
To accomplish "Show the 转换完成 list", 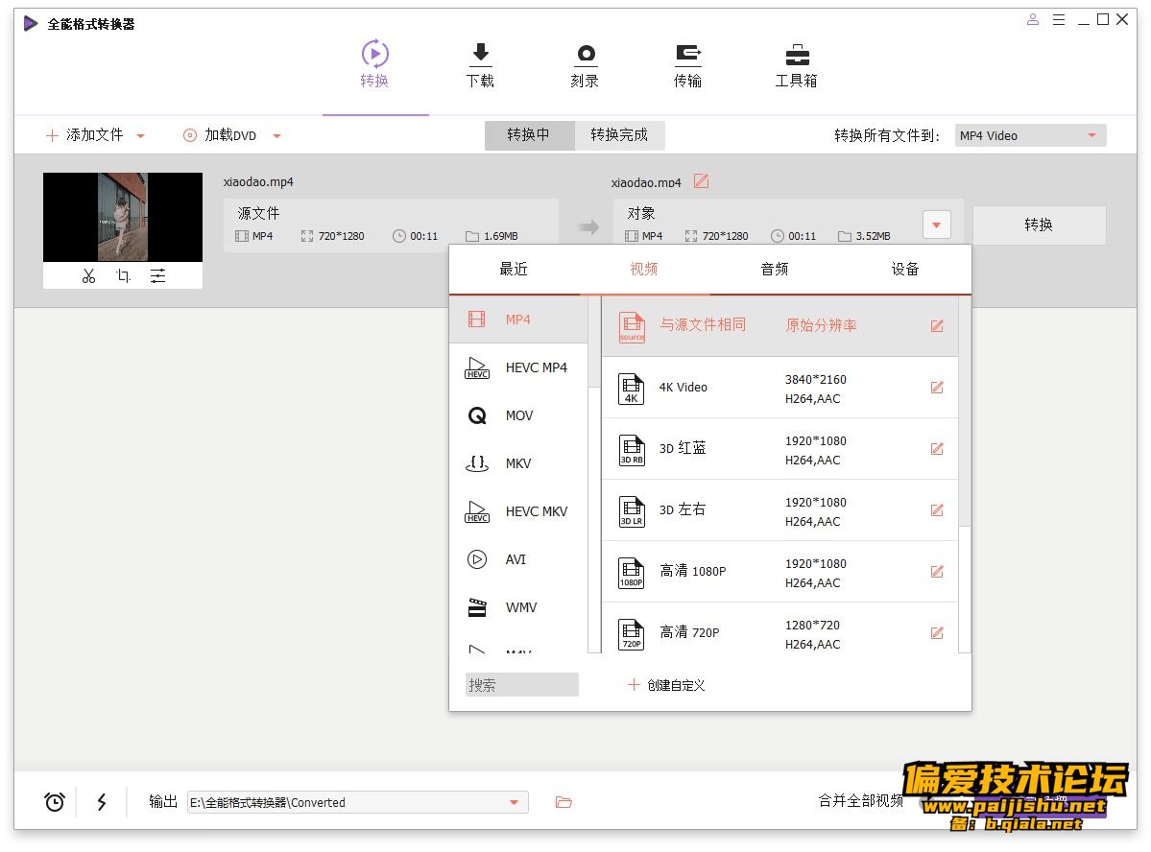I will [x=619, y=135].
